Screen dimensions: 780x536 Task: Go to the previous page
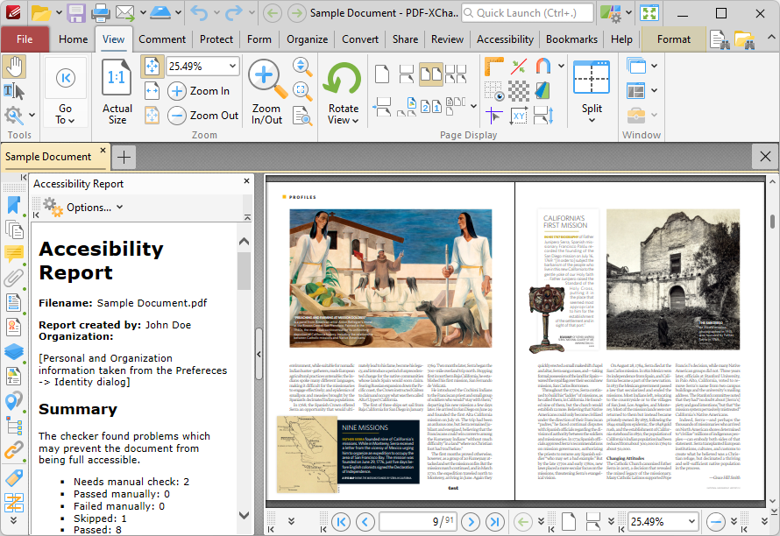click(x=365, y=522)
